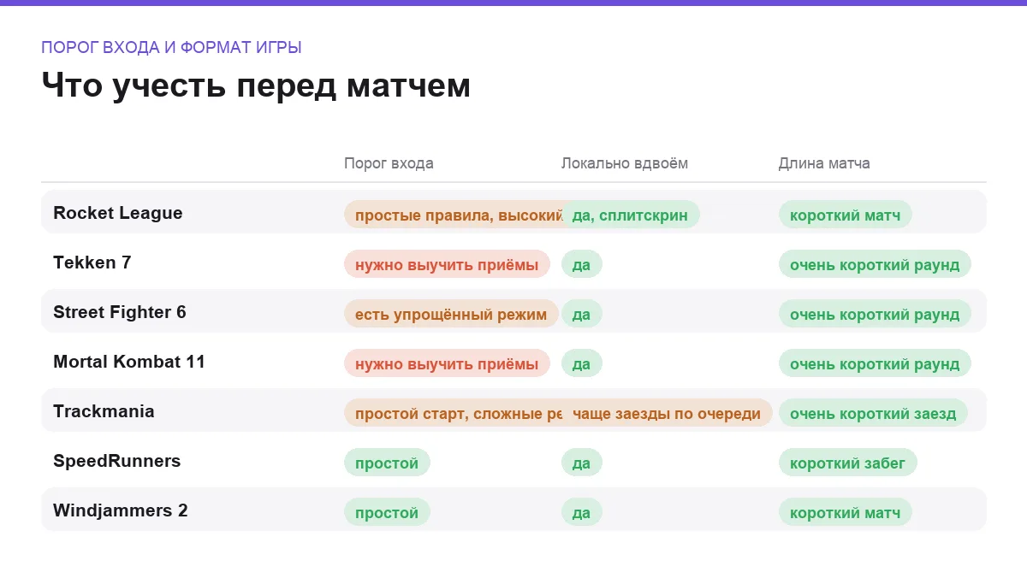
Task: Click the 'да' tag in the Windjammers 2 row
Action: [582, 512]
